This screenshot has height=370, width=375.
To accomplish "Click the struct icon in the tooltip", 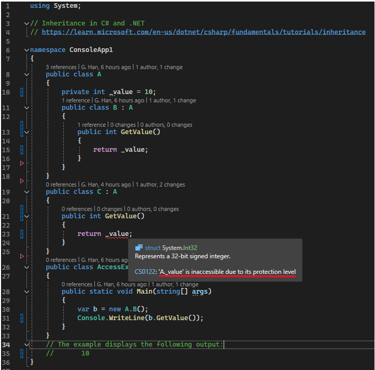I will pos(138,247).
